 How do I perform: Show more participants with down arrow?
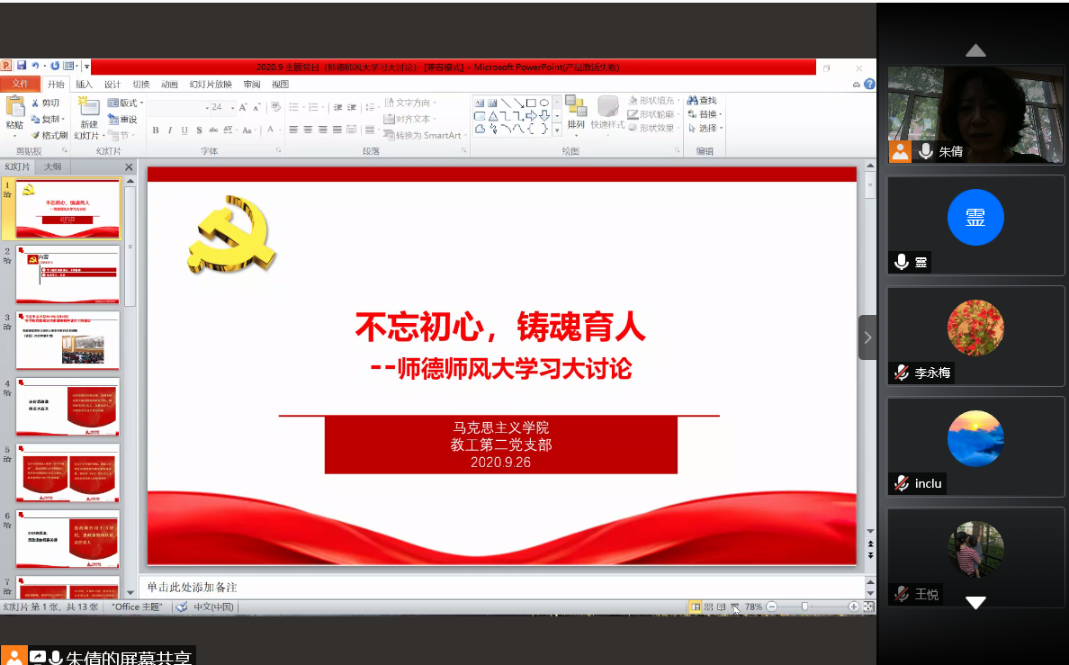coord(975,602)
